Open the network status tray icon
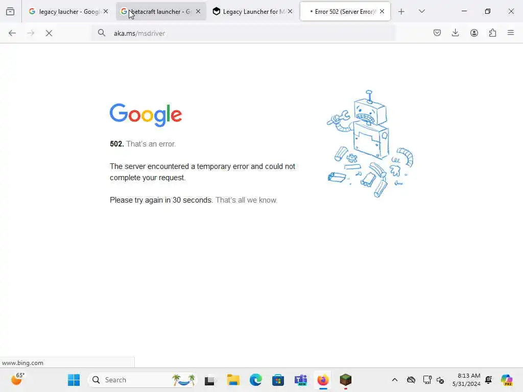Screen dimensions: 523x392 (x=427, y=380)
